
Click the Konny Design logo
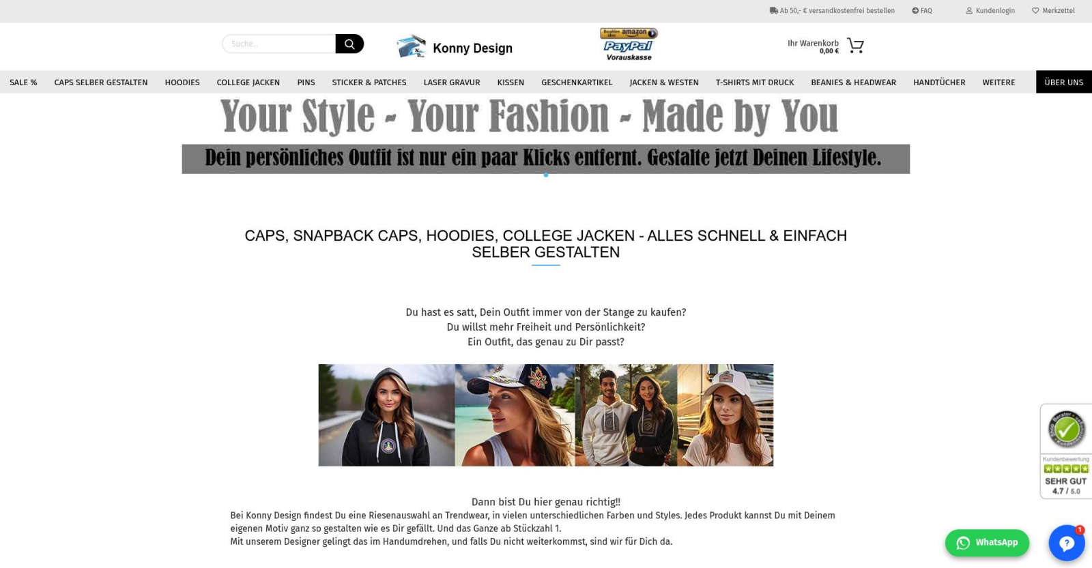click(455, 47)
